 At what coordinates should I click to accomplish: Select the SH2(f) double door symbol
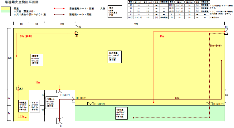90,104
